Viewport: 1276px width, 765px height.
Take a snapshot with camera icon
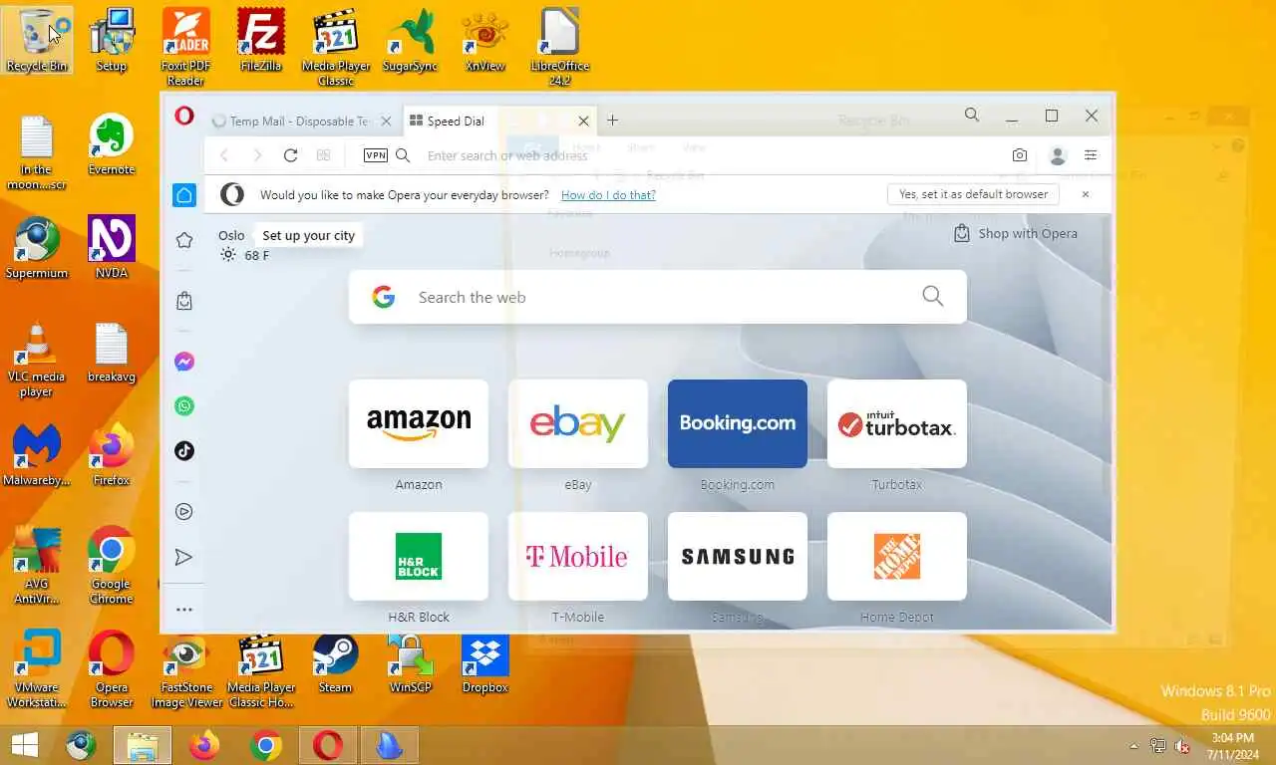click(1019, 155)
